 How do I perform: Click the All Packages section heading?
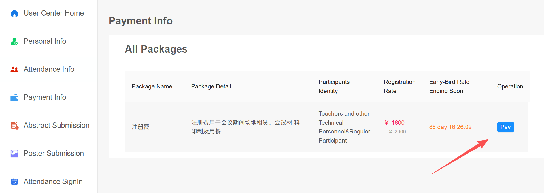pyautogui.click(x=156, y=49)
